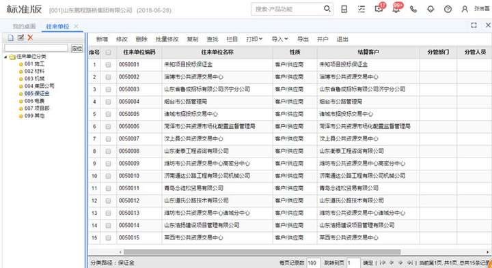
Task: Click the 退出 button
Action: pyautogui.click(x=342, y=39)
